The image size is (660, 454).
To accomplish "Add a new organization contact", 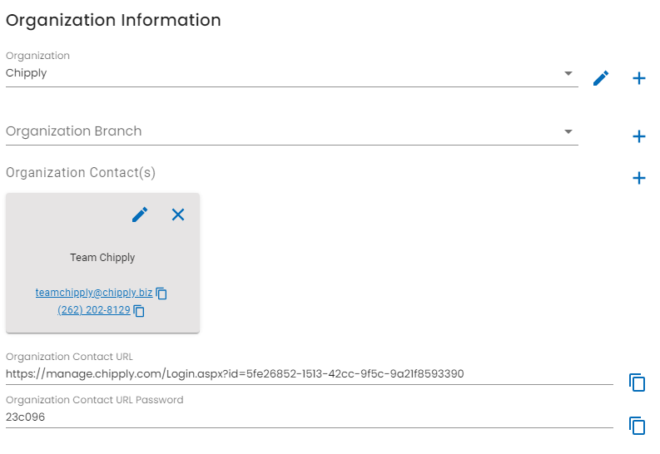I will pyautogui.click(x=639, y=178).
